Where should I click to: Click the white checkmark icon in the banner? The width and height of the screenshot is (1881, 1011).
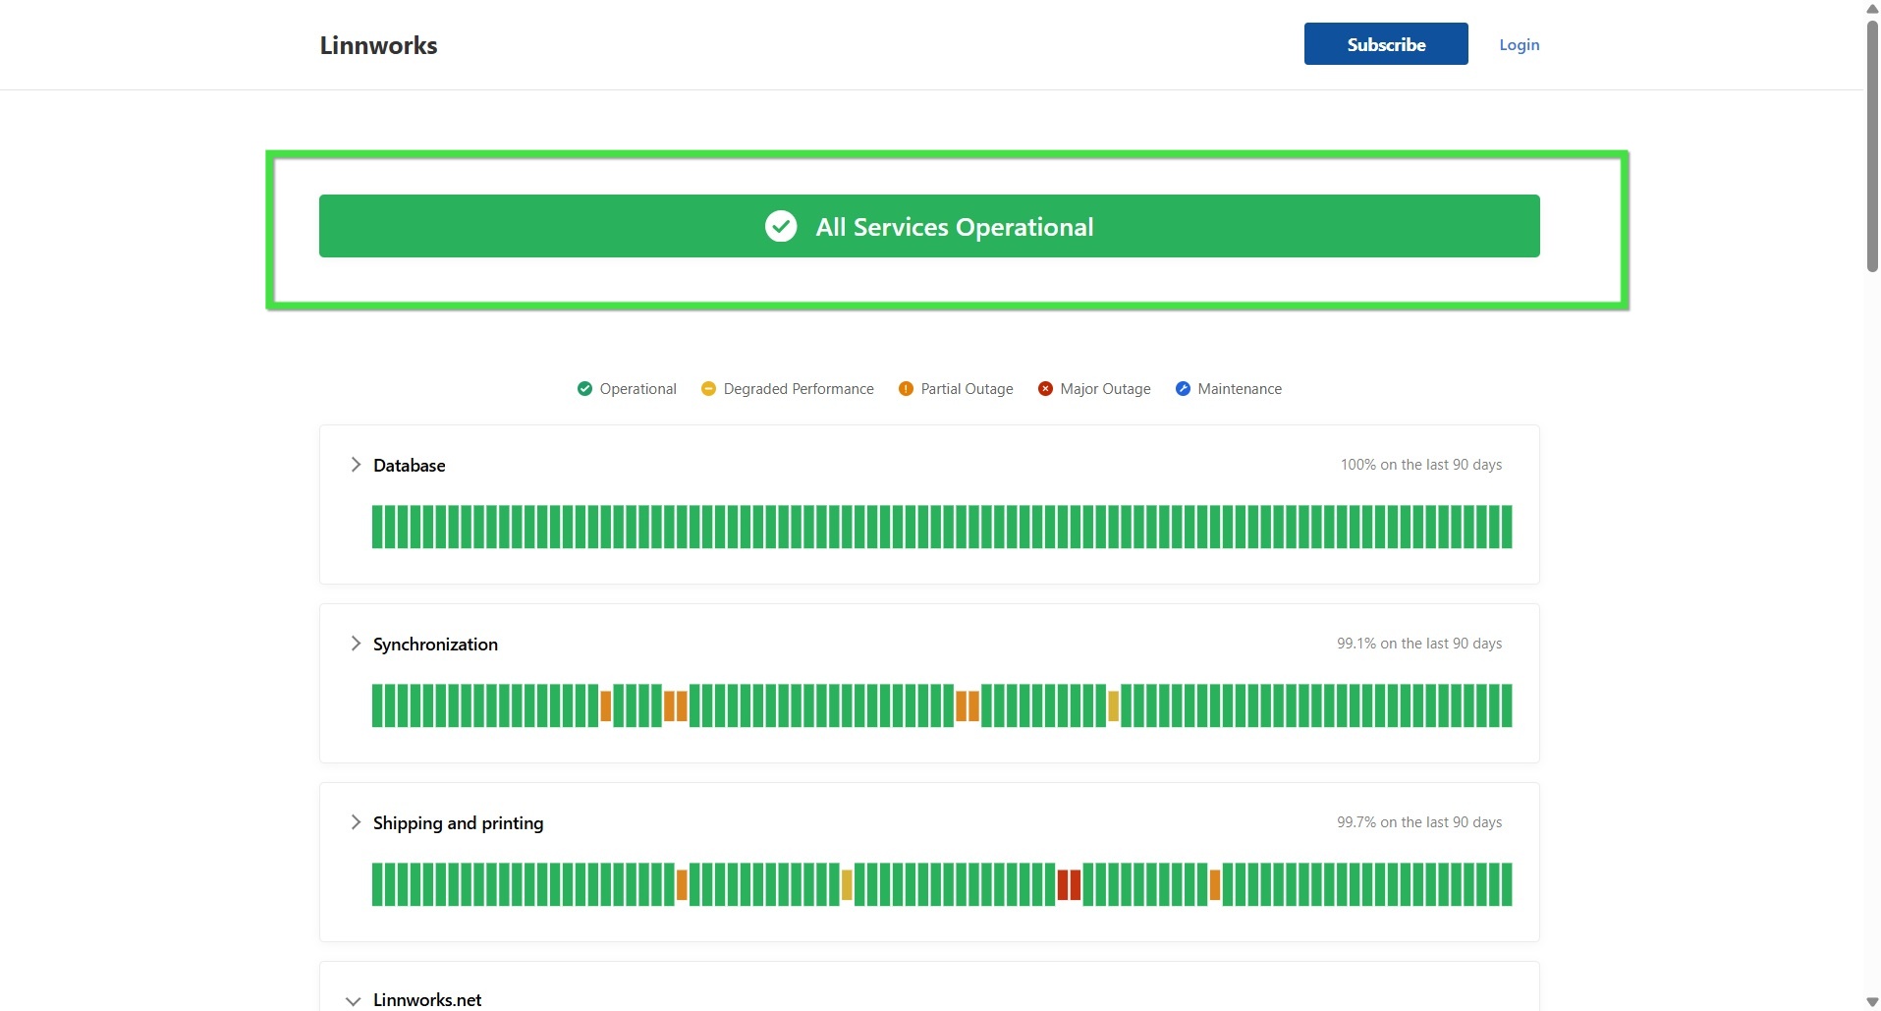click(x=781, y=226)
